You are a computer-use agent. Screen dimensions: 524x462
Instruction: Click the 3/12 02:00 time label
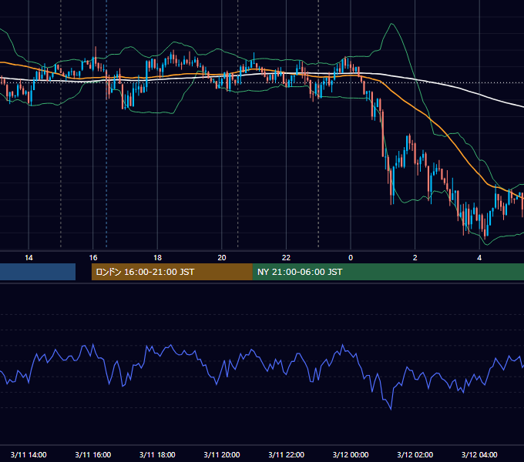tap(415, 454)
